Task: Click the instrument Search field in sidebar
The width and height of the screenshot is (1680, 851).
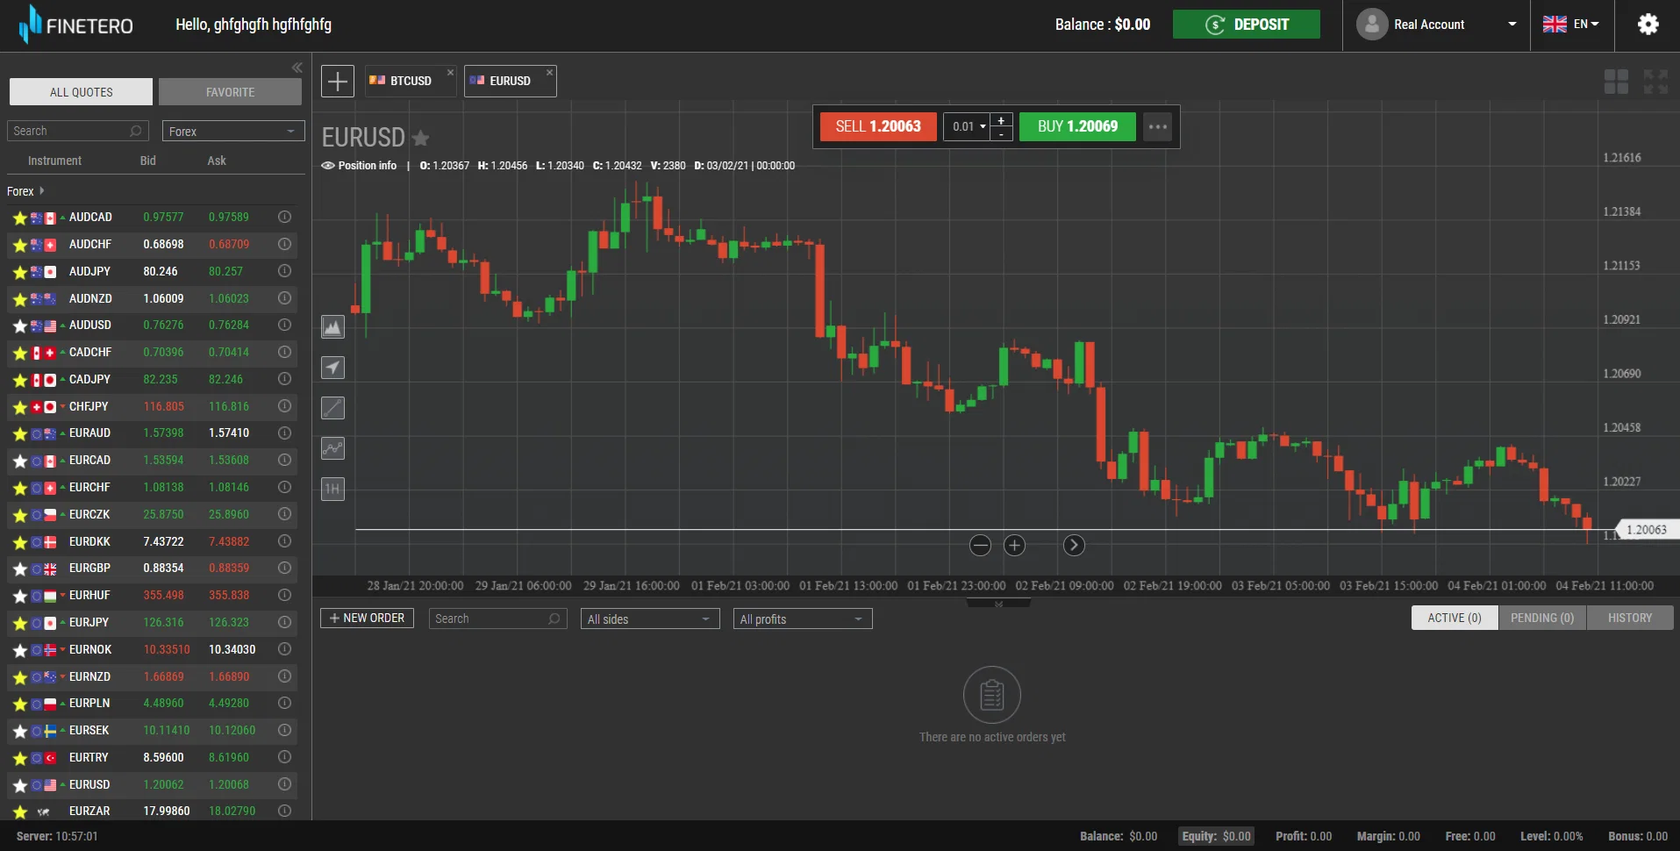Action: (78, 131)
